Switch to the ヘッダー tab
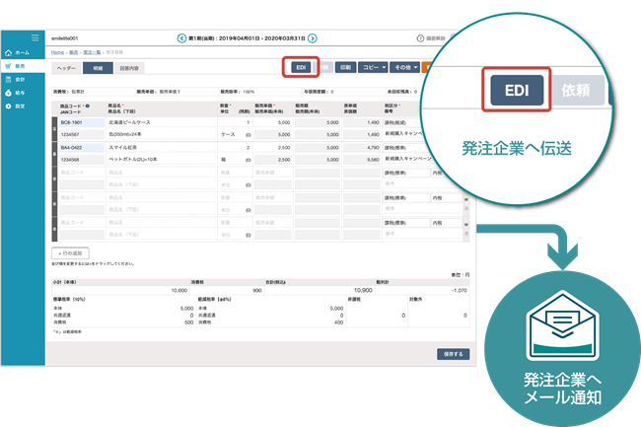The width and height of the screenshot is (641, 427). click(66, 69)
